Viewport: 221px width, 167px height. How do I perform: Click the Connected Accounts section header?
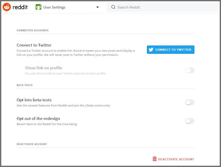(33, 30)
